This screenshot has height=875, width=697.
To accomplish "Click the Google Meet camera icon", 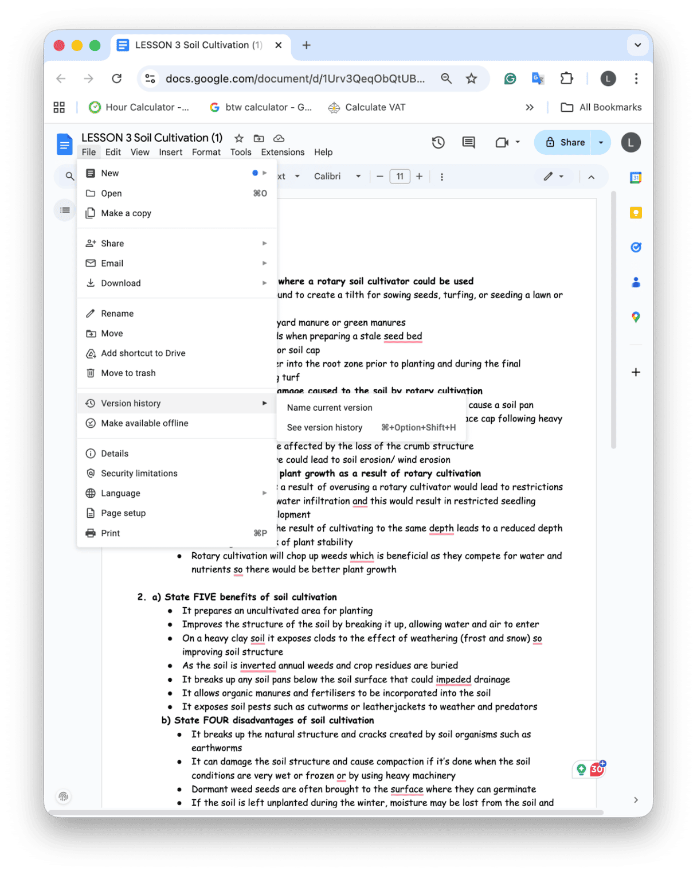I will (x=502, y=142).
